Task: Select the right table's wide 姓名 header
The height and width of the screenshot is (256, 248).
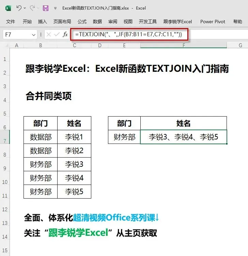Action: [184, 123]
